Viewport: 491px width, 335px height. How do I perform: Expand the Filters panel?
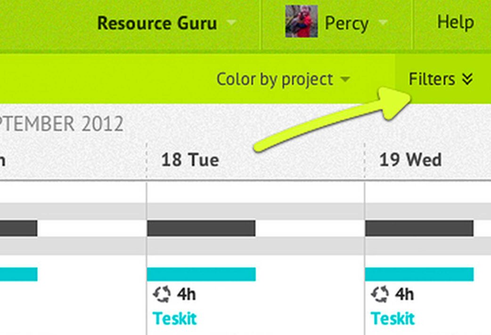(x=441, y=79)
